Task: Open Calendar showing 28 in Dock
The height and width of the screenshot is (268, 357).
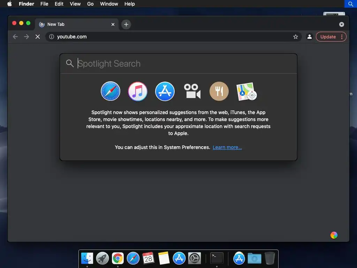Action: pos(148,258)
